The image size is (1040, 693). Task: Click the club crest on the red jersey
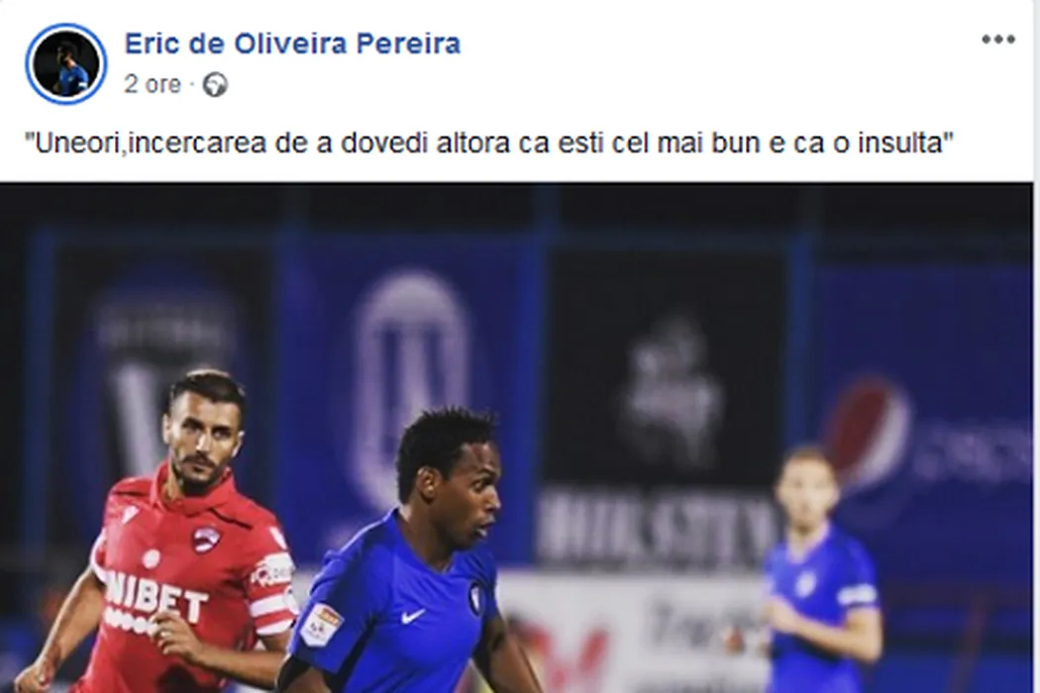point(206,539)
